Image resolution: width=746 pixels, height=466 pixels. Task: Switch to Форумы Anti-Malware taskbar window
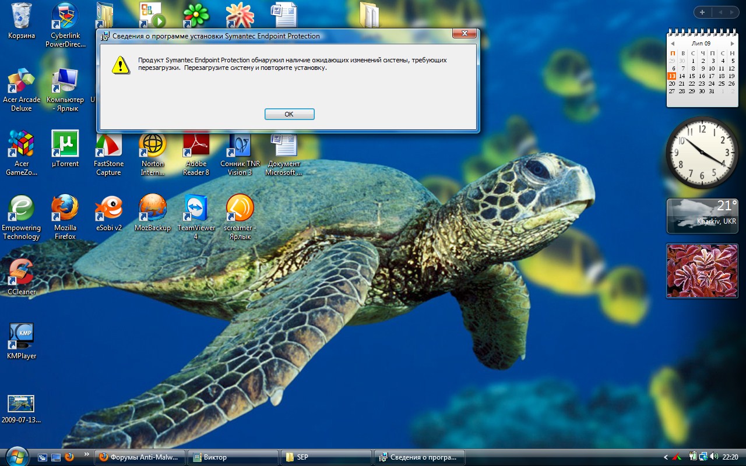click(x=140, y=457)
